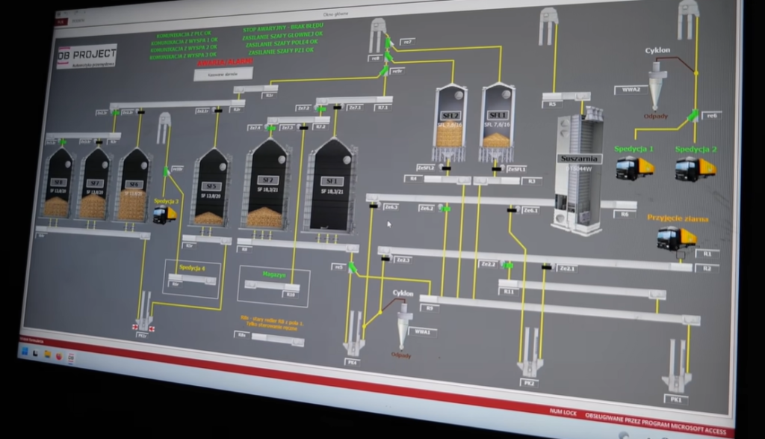Select the PK2 bucket elevator
Viewport: 765px width, 439px height.
click(530, 351)
